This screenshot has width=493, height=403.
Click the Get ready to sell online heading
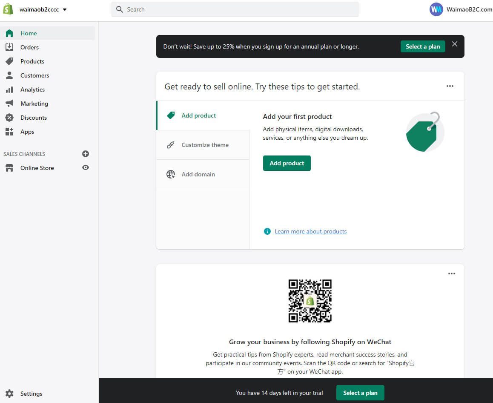pyautogui.click(x=262, y=86)
